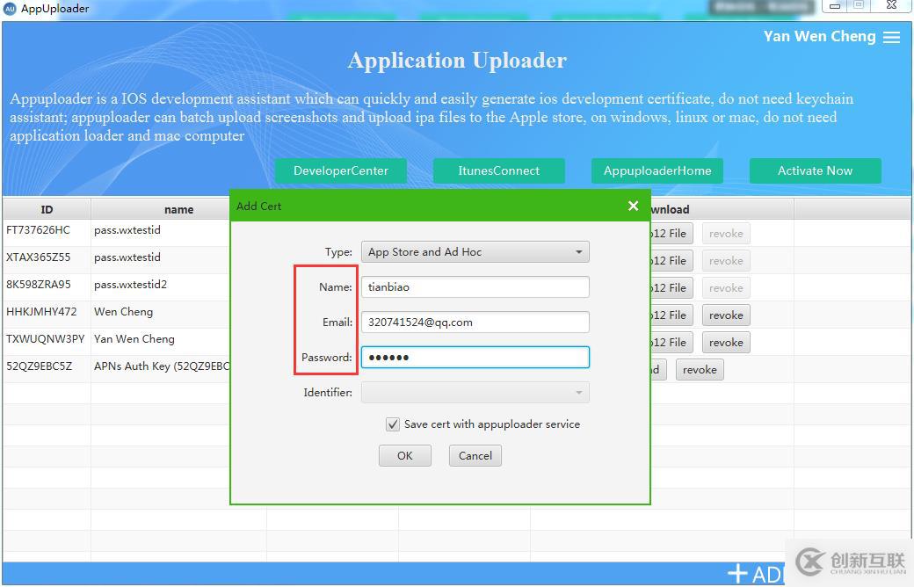The image size is (914, 587).
Task: Open the hamburger menu beside Yan Wen Cheng
Action: coord(891,37)
